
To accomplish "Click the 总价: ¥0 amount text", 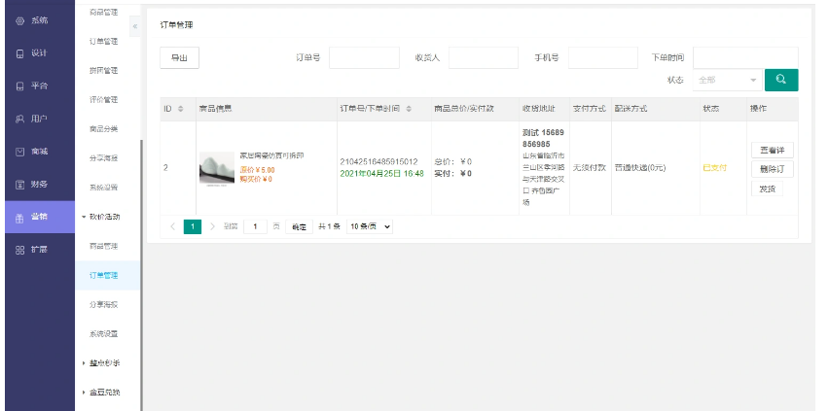I will [x=453, y=162].
